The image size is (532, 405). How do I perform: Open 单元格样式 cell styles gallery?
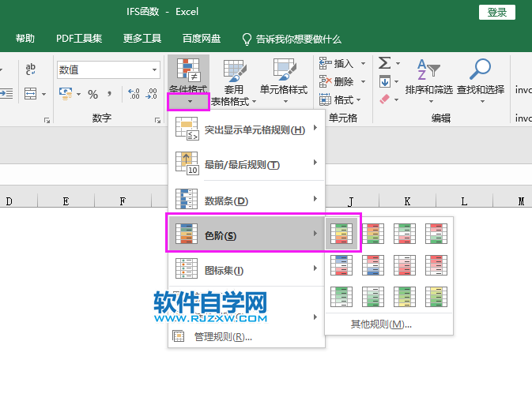(x=284, y=81)
